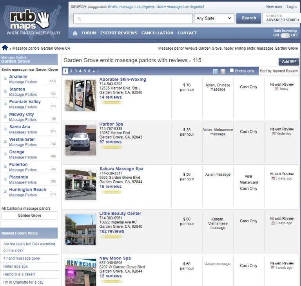Open the Huntington Beach Massage Parlors link
Screen dimensions: 301x286
coord(28,192)
